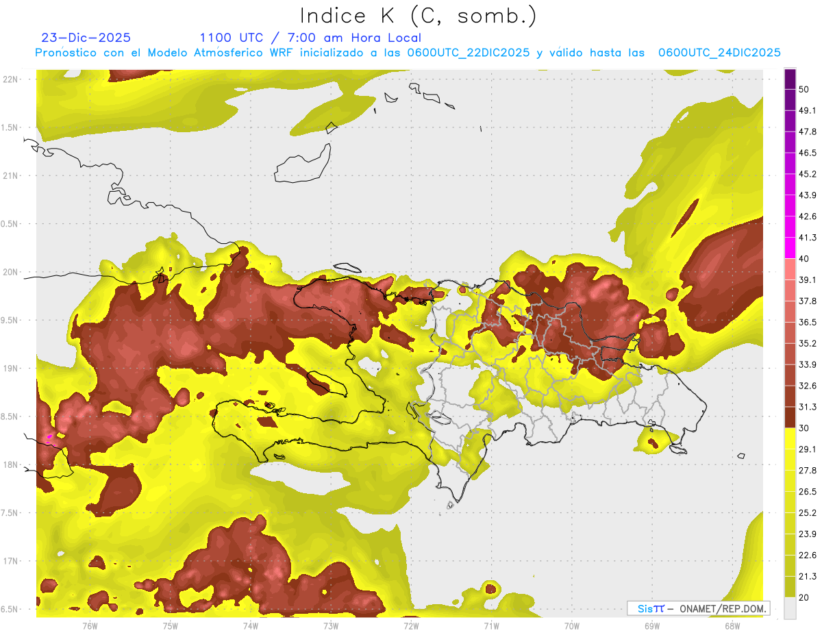Click the legend value "29.1"

pos(808,449)
